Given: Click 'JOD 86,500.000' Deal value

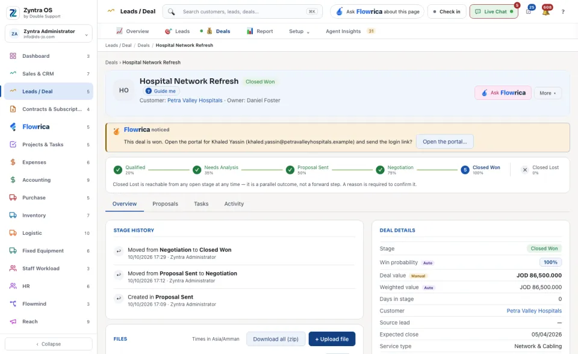Looking at the screenshot, I should [539, 276].
